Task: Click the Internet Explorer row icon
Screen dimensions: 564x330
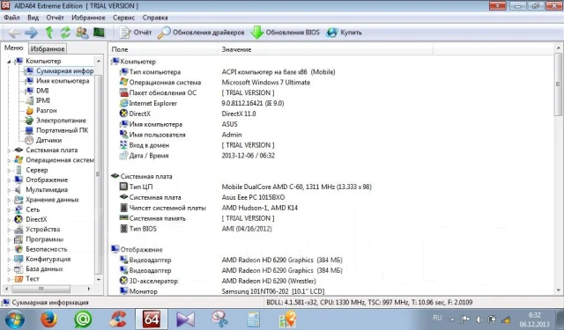Action: click(x=123, y=103)
